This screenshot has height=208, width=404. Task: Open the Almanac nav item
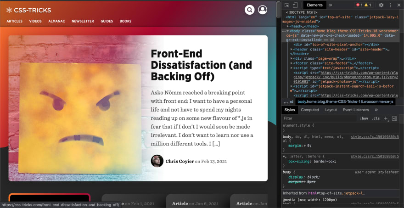pyautogui.click(x=56, y=21)
